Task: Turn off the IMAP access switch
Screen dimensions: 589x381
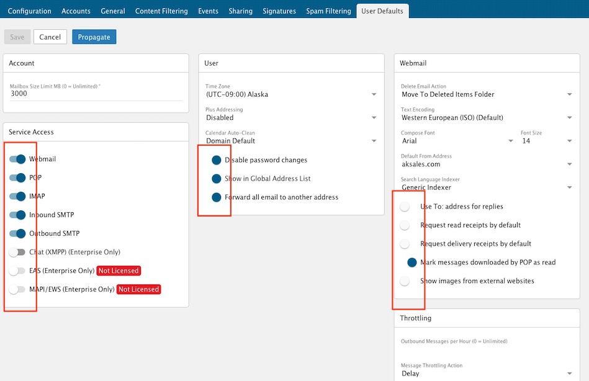Action: point(17,197)
